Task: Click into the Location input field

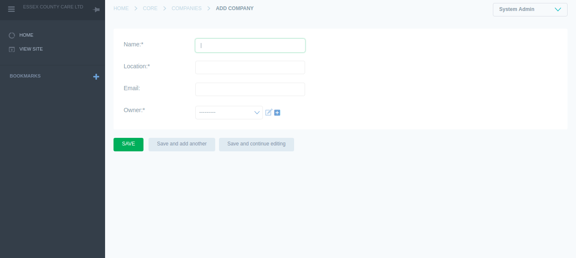Action: click(x=250, y=67)
